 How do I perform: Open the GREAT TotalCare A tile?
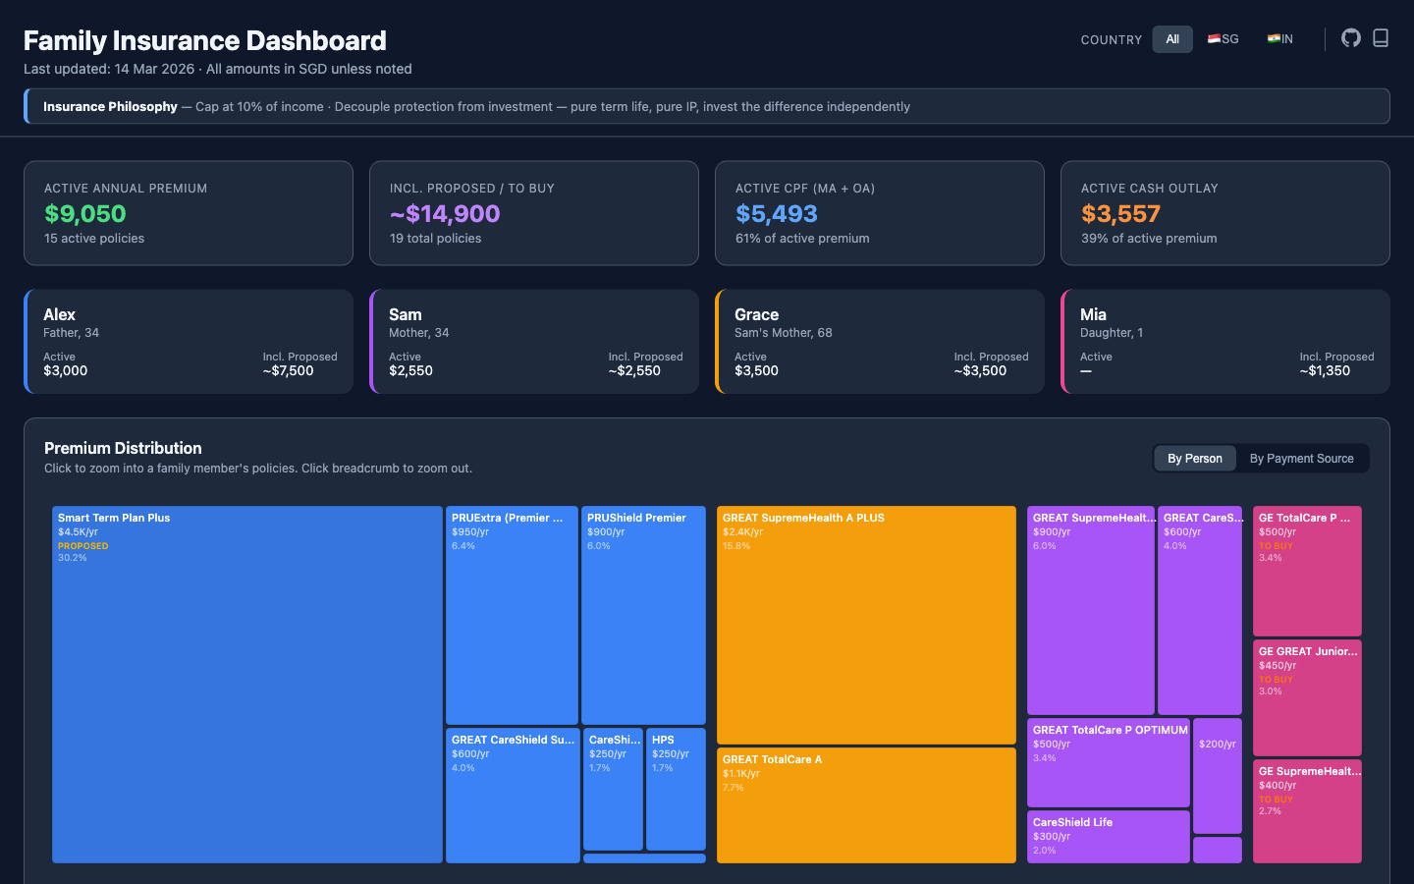click(x=866, y=805)
